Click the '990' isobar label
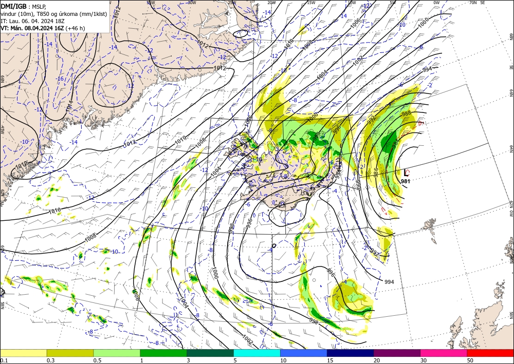This screenshot has height=364, width=514. click(358, 185)
